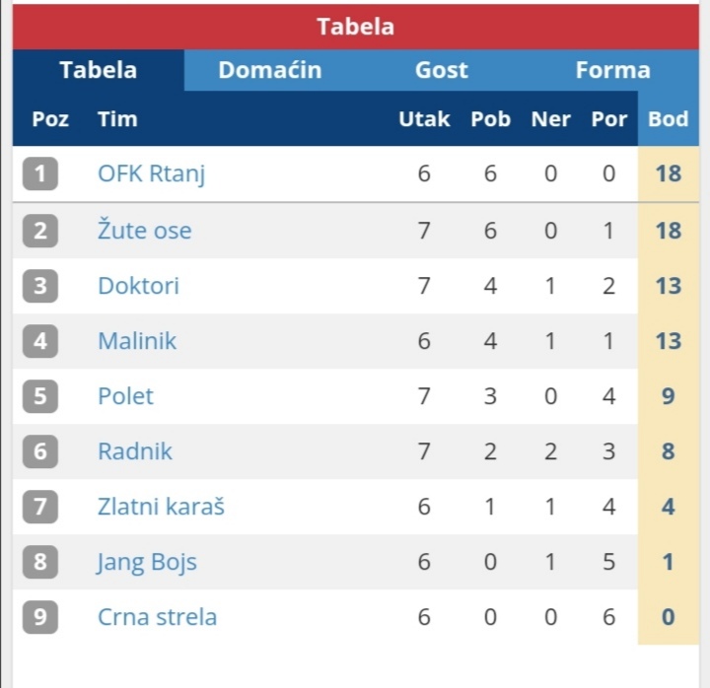Click position badge number 9
The width and height of the screenshot is (710, 688).
(x=40, y=617)
